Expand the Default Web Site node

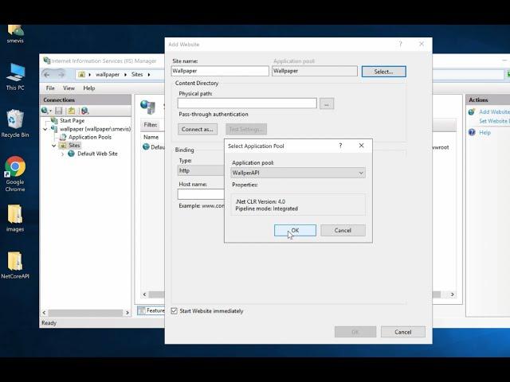62,154
